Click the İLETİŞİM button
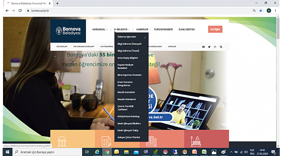The height and width of the screenshot is (156, 282). [215, 29]
